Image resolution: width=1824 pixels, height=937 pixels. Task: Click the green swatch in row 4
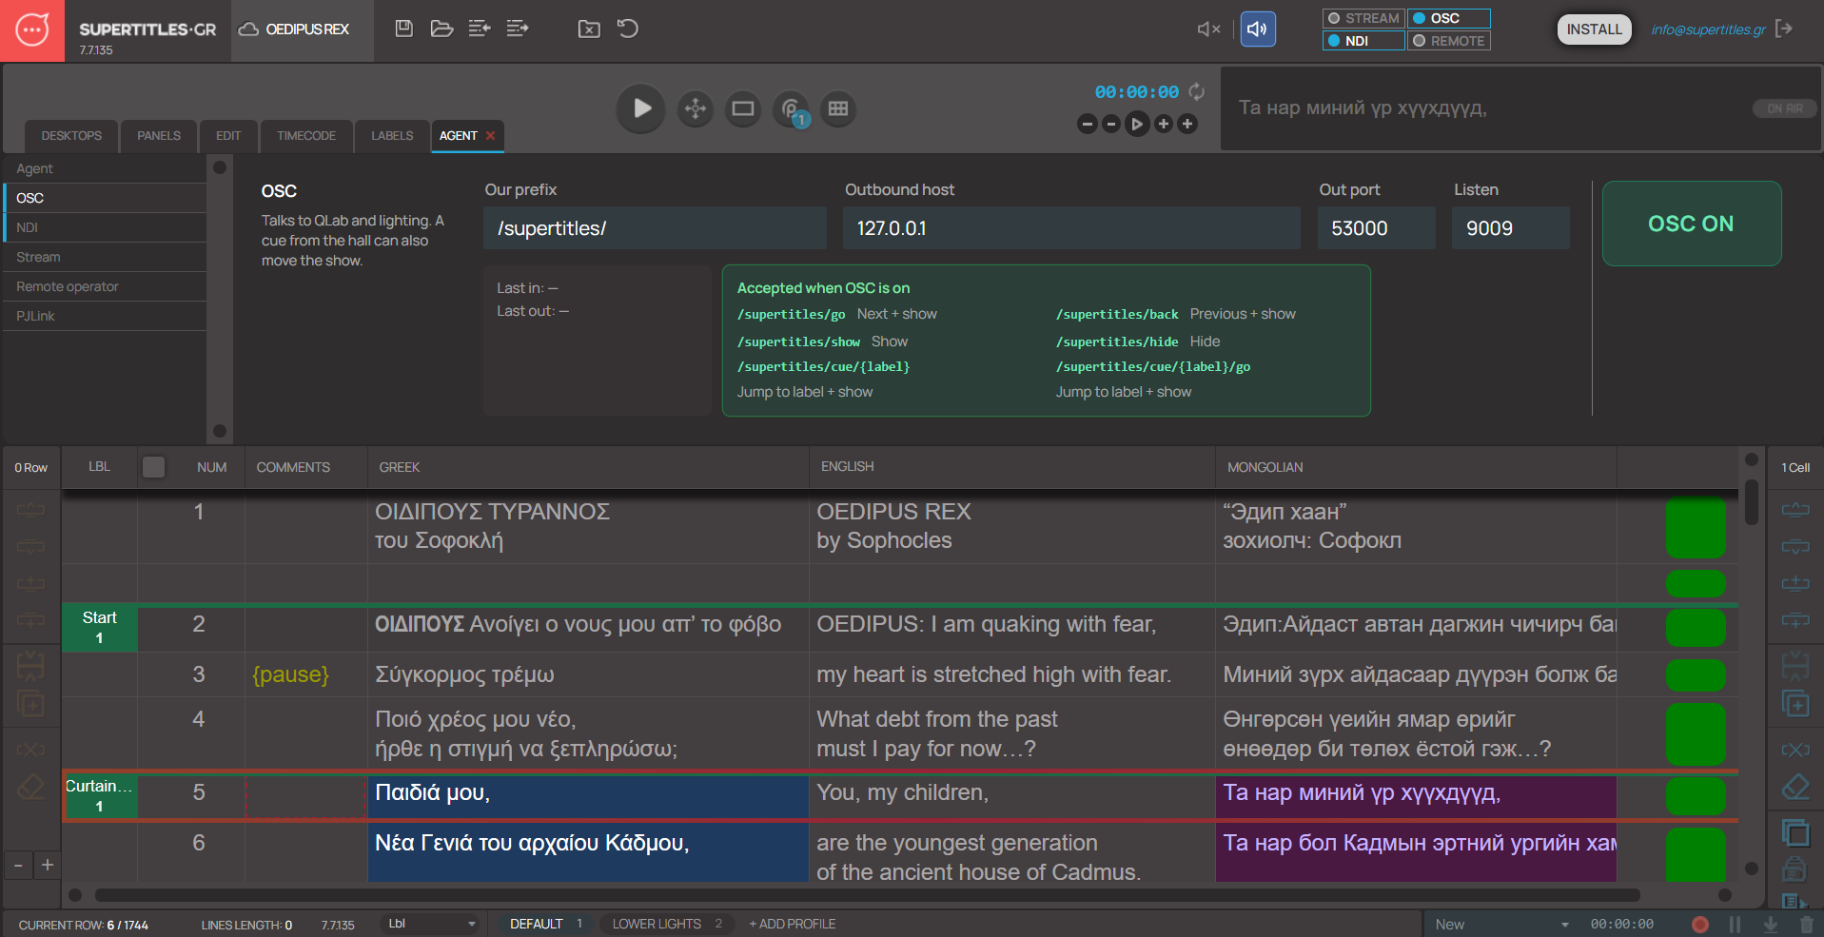click(1696, 734)
